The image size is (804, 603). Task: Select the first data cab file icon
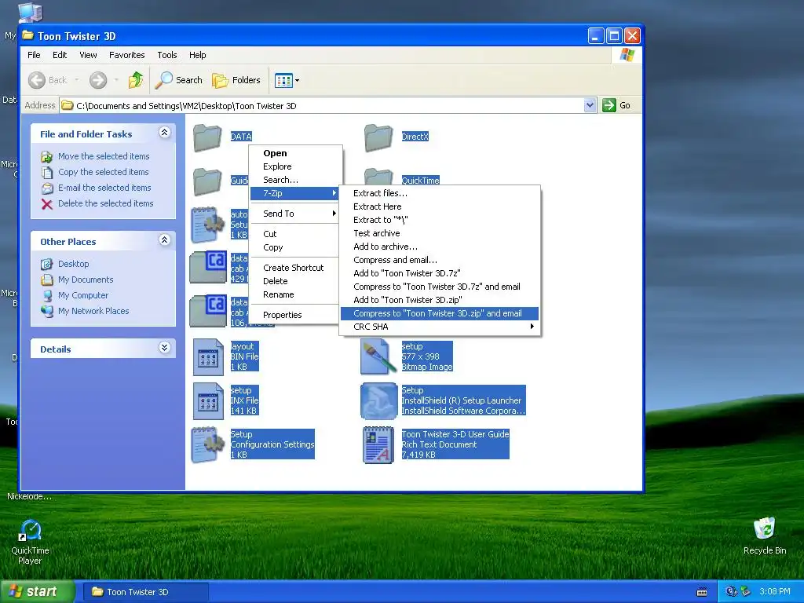[208, 267]
